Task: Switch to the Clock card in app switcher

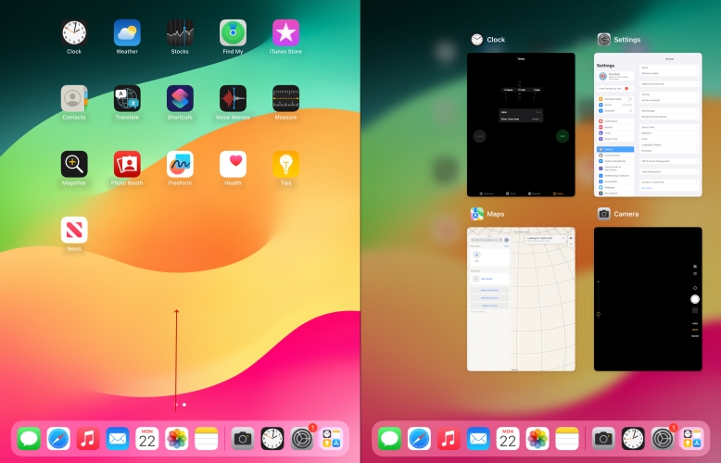Action: (521, 124)
